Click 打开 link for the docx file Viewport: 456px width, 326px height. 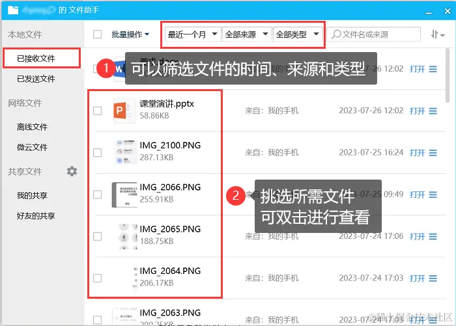click(x=418, y=69)
